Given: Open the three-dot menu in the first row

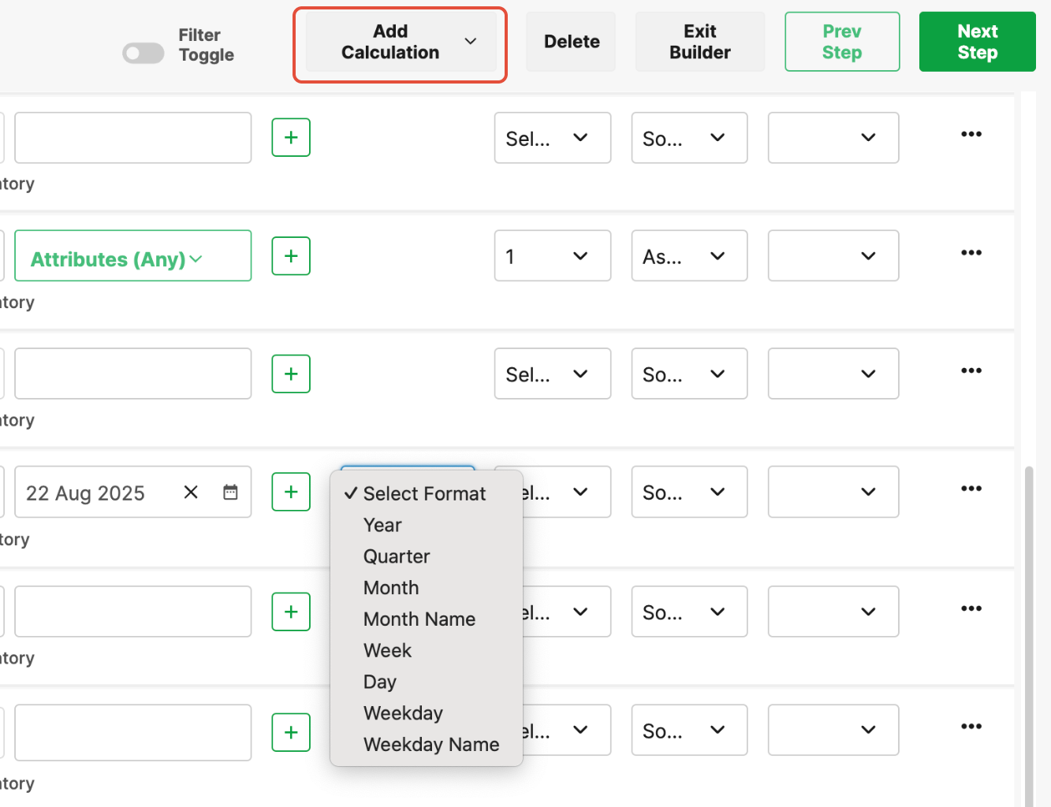Looking at the screenshot, I should [x=971, y=135].
